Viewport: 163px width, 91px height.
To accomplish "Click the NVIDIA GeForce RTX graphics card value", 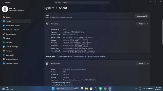I will tap(77, 37).
